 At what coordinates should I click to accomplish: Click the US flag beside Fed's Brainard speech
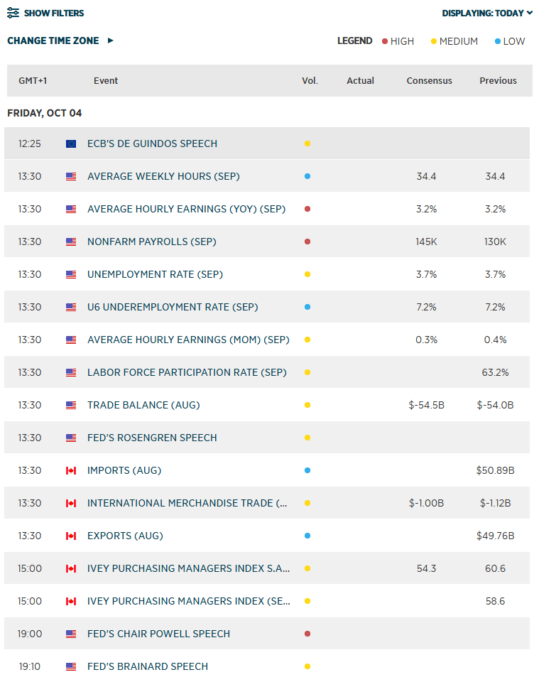pyautogui.click(x=71, y=666)
